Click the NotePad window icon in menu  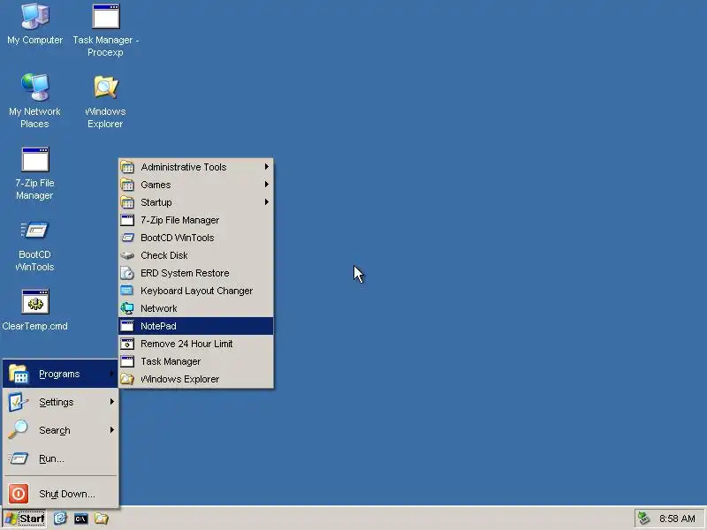(x=127, y=326)
